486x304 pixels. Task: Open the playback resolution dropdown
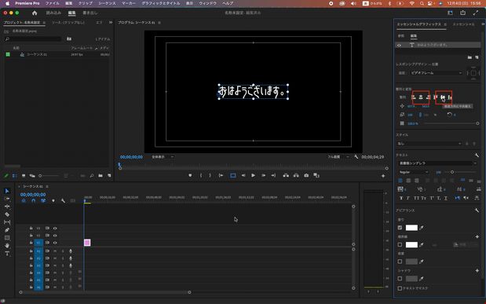click(338, 157)
